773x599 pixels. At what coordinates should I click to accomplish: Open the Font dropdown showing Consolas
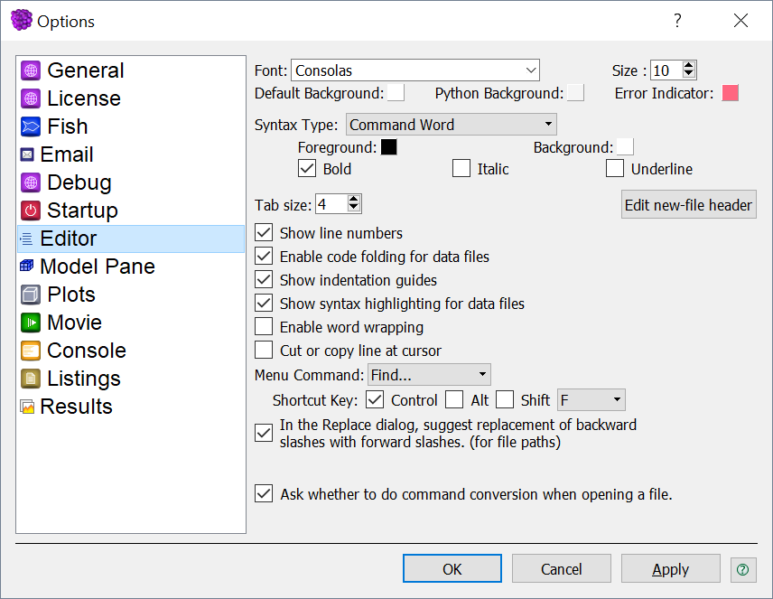point(415,70)
